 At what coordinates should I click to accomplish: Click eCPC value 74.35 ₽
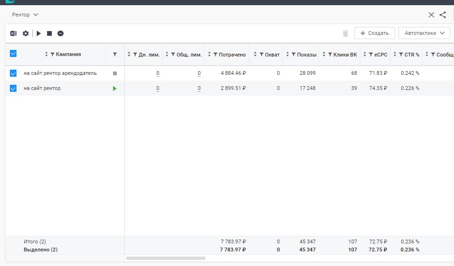coord(378,89)
